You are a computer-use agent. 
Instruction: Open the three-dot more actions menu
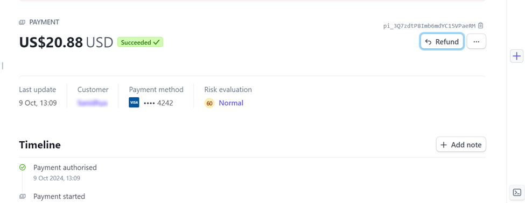coord(476,42)
